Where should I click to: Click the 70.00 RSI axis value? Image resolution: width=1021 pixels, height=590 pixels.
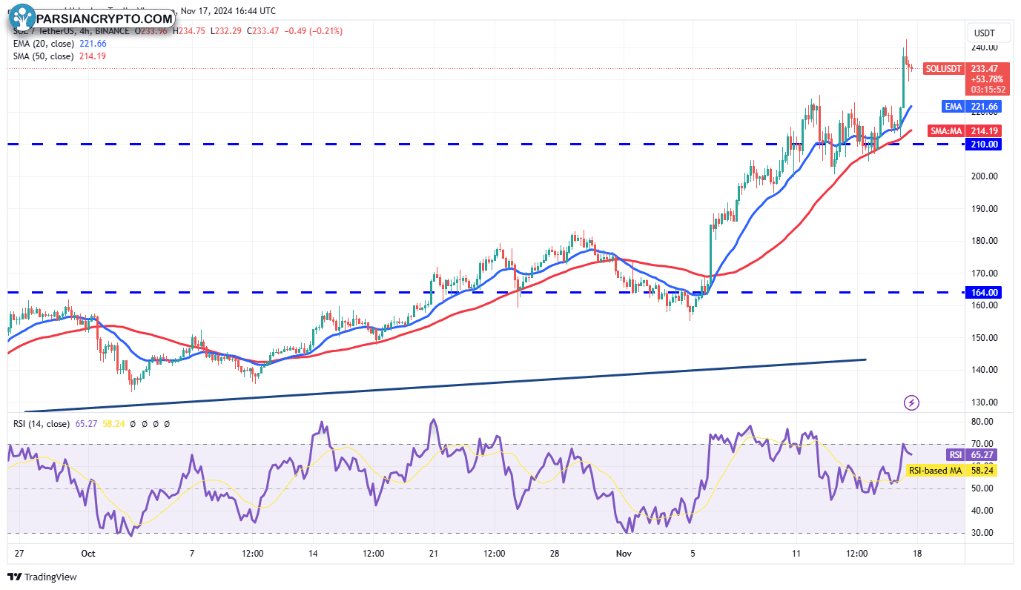pos(982,444)
